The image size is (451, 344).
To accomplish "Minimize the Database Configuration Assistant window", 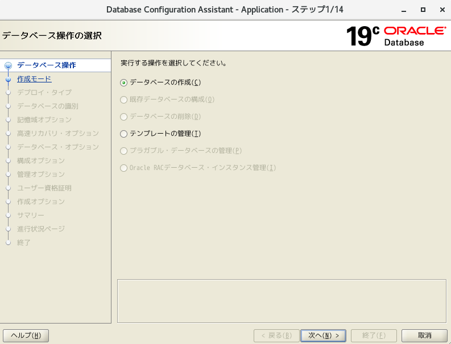I will point(404,10).
